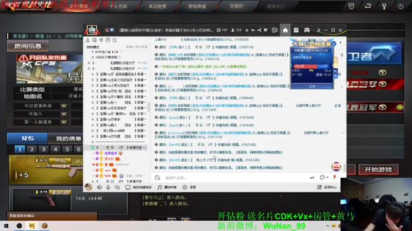Search channels with the magnifier icon

click(x=114, y=41)
